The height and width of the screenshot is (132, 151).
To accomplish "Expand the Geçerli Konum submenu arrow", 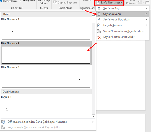I will click(146, 25).
